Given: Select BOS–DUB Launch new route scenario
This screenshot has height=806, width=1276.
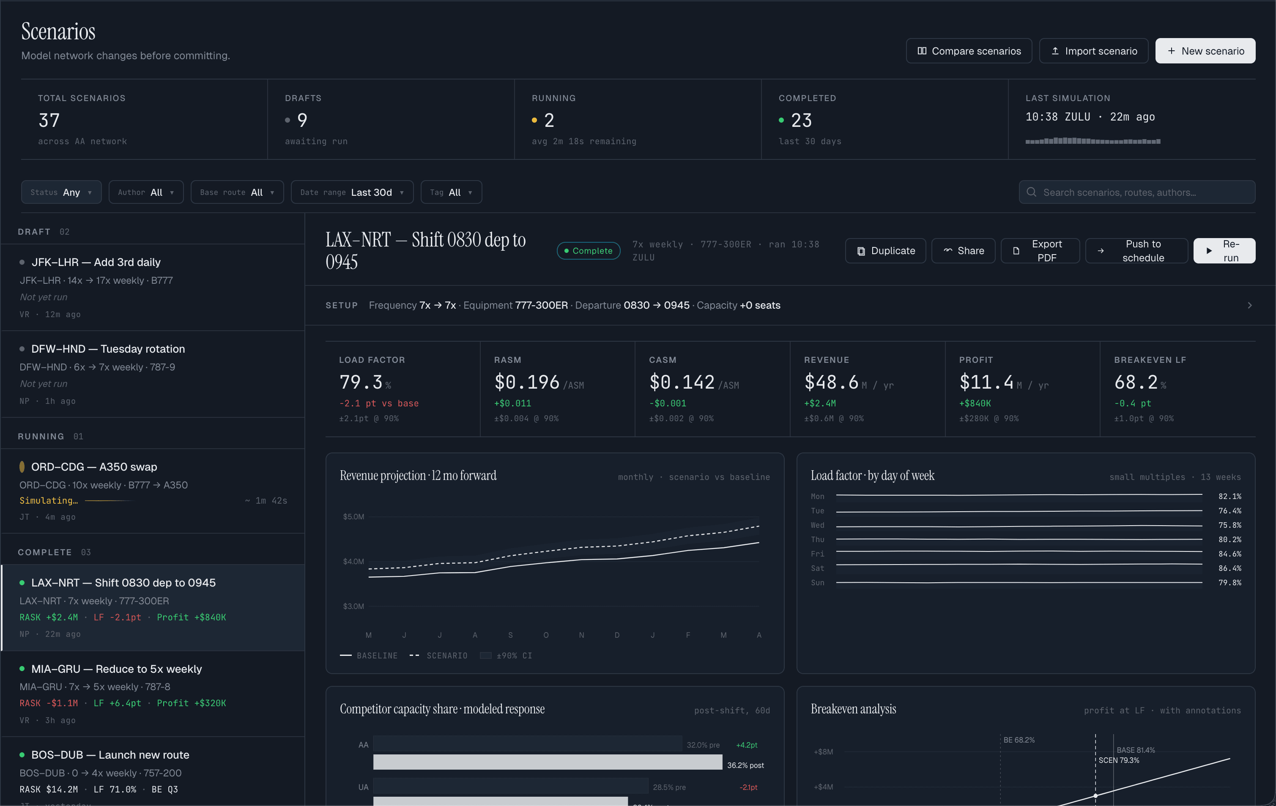Looking at the screenshot, I should [x=153, y=772].
